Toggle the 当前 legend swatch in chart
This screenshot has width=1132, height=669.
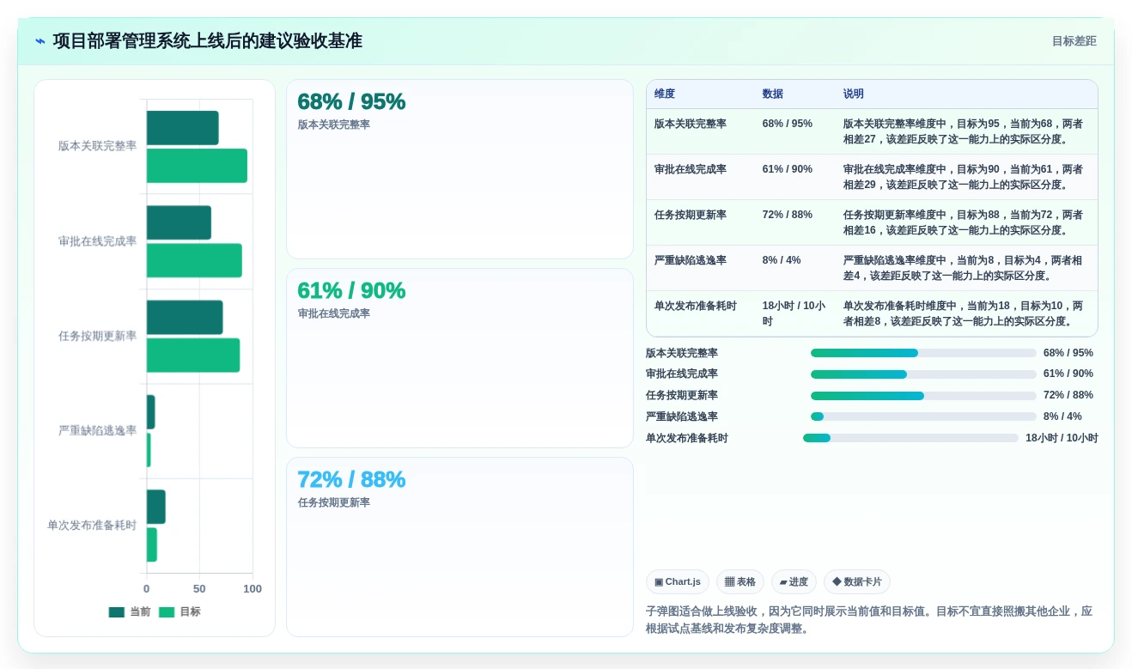pos(117,612)
